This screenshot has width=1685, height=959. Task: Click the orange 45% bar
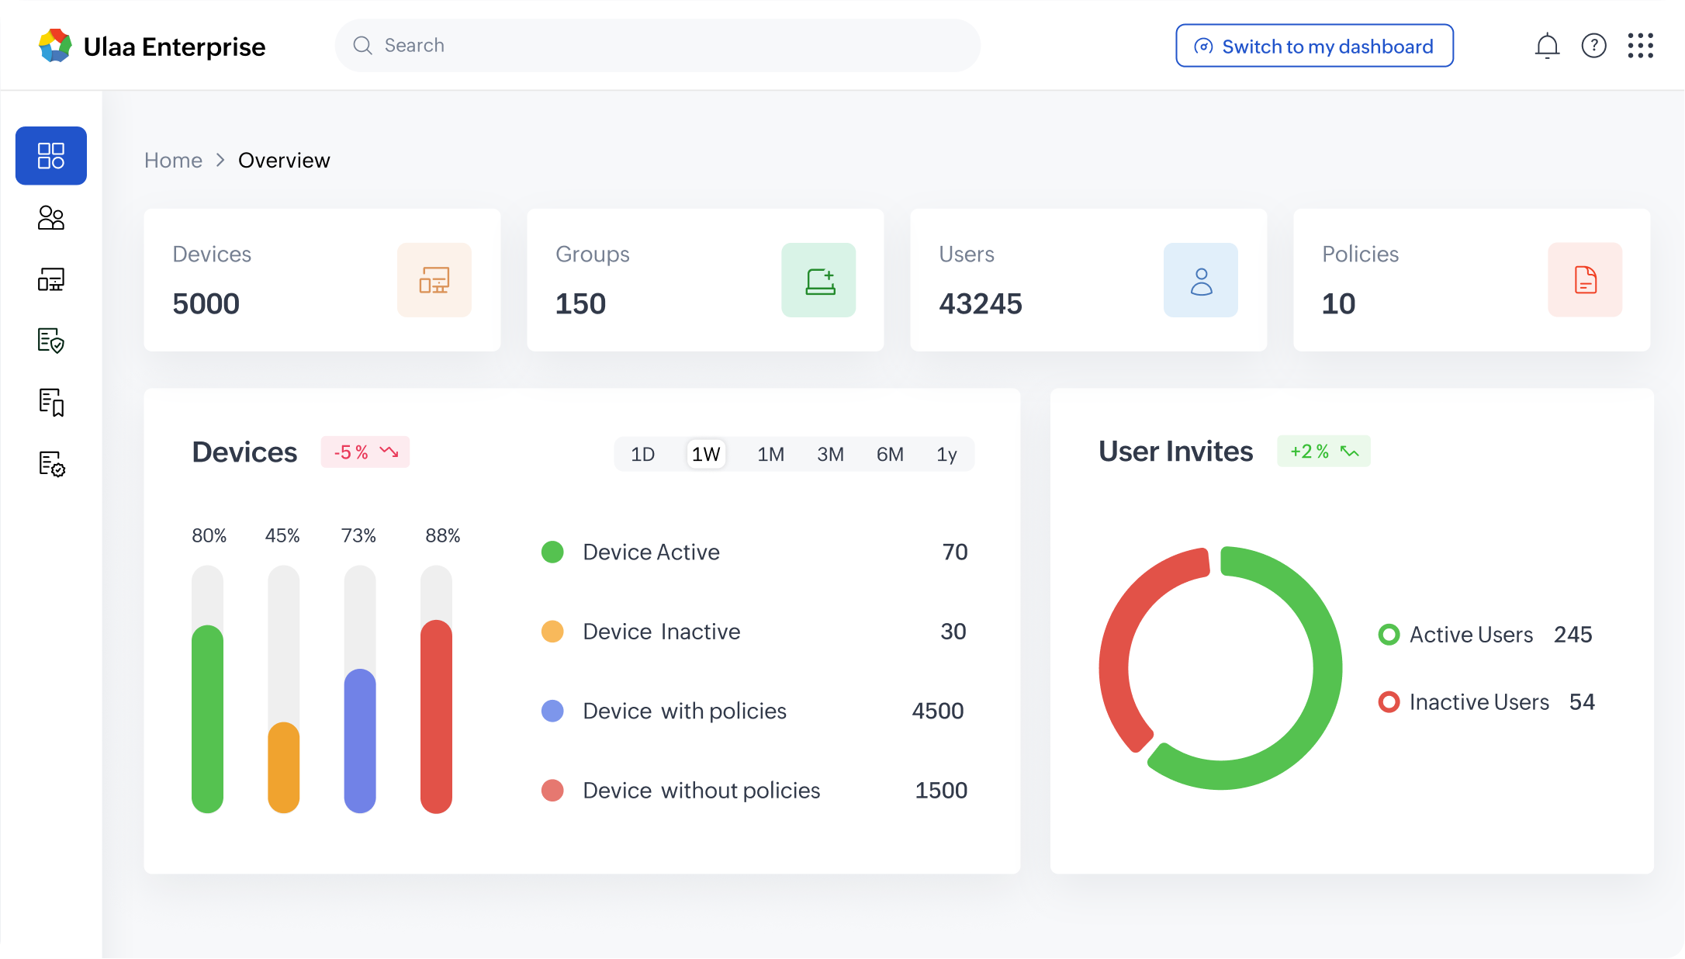[x=284, y=768]
